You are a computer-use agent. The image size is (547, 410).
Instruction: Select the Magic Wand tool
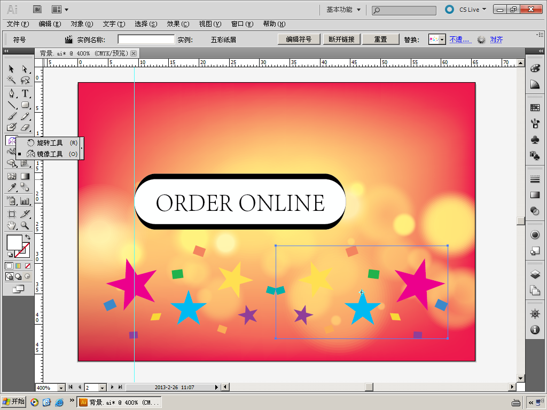pos(11,80)
